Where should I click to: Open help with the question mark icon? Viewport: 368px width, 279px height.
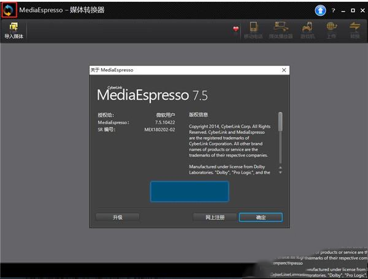coord(333,10)
